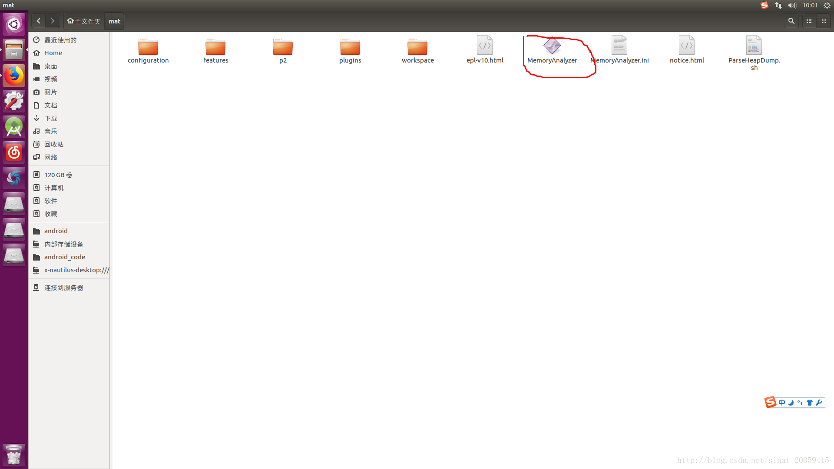The height and width of the screenshot is (469, 834).
Task: Toggle the list view display mode
Action: [x=810, y=20]
